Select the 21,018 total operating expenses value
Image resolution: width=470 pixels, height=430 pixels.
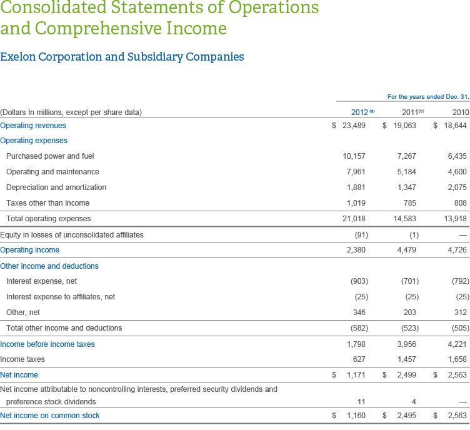point(354,219)
